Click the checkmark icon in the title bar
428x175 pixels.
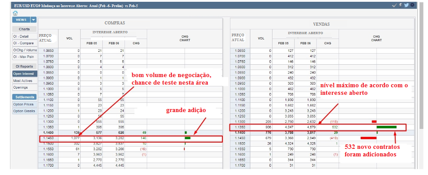(x=394, y=5)
